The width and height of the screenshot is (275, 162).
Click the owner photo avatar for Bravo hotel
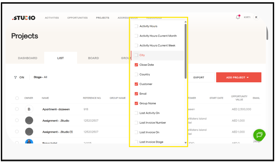click(x=29, y=142)
